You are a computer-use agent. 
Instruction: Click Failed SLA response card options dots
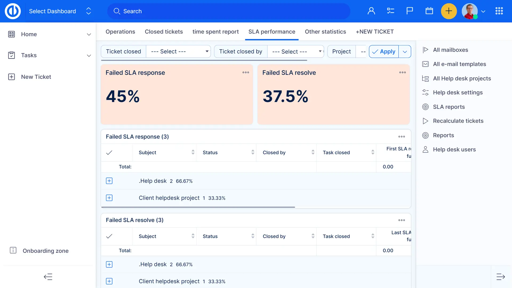click(x=246, y=73)
